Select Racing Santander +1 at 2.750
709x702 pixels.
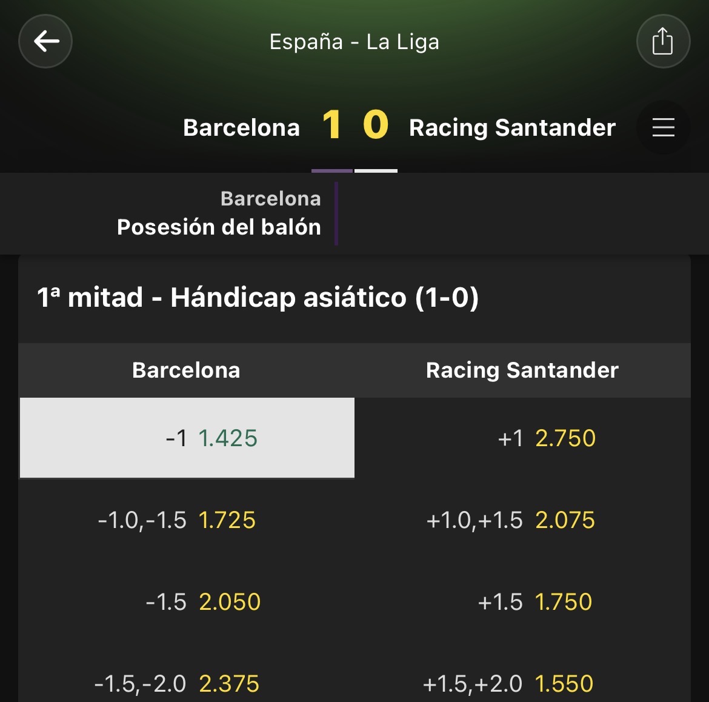[x=523, y=438]
